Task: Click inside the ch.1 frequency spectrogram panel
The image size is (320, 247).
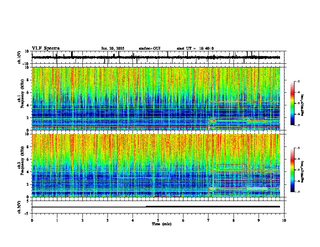Action: 158,98
